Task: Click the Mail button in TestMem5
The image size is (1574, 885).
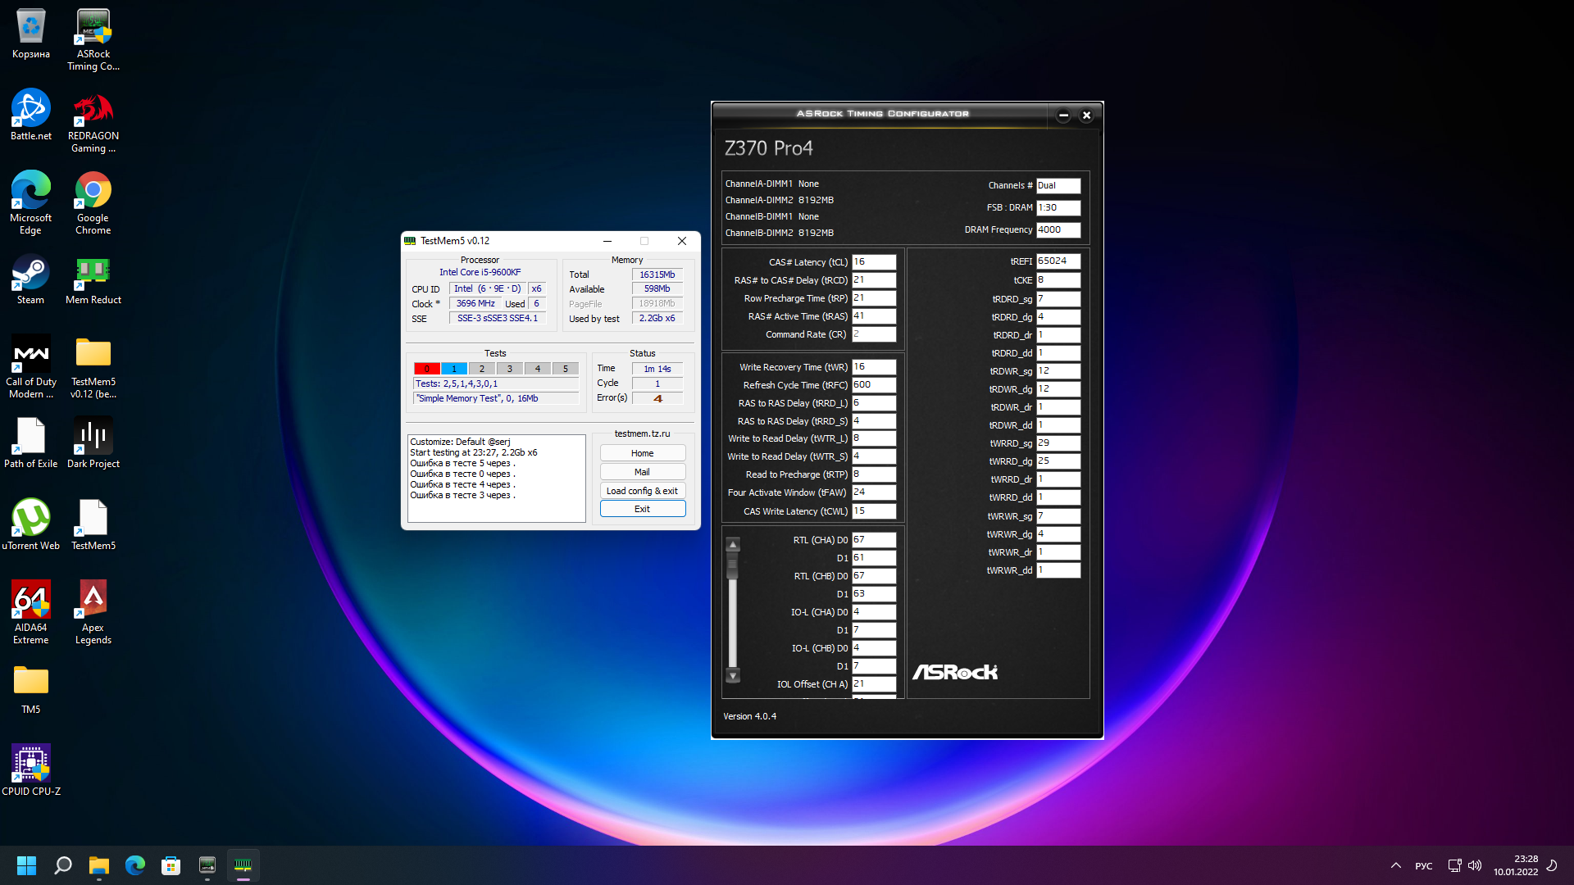Action: pyautogui.click(x=642, y=472)
